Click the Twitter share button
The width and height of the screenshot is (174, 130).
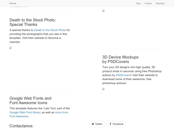coord(97,124)
